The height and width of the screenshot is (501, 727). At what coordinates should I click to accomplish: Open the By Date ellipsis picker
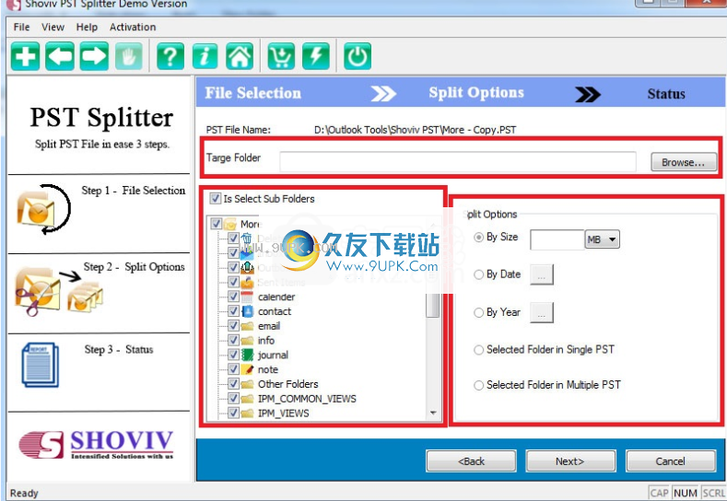coord(542,274)
